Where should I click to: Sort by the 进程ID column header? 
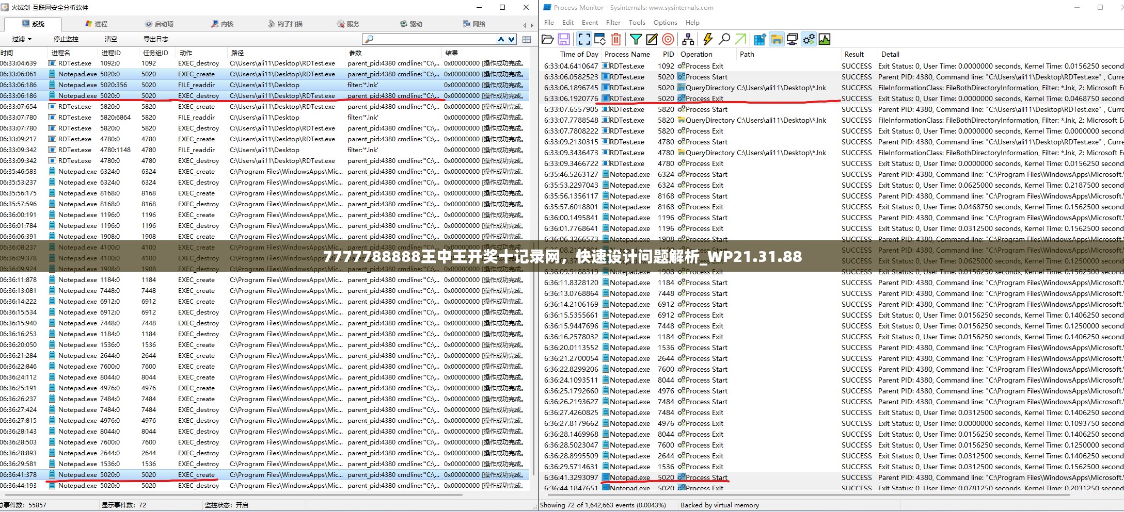click(x=118, y=53)
